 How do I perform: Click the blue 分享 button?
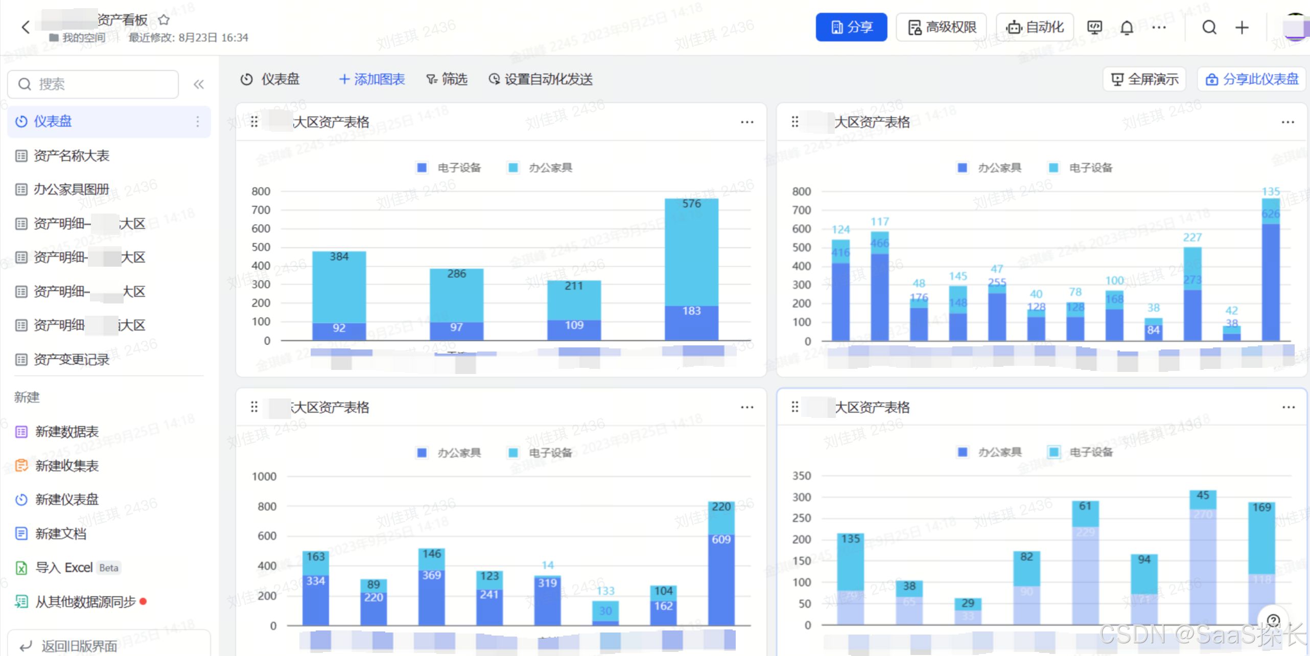[x=851, y=28]
